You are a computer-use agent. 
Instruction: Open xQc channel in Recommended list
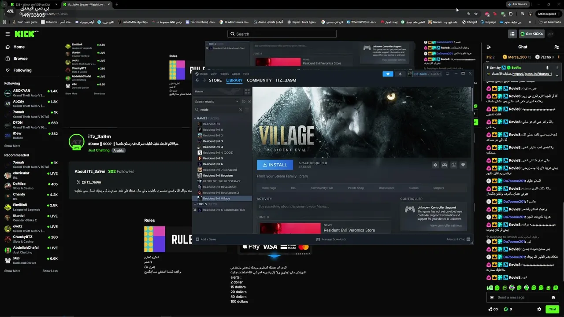point(31,260)
